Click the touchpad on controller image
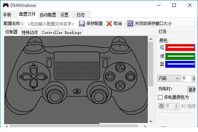Image resolution: width=198 pixels, height=132 pixels. (77, 66)
